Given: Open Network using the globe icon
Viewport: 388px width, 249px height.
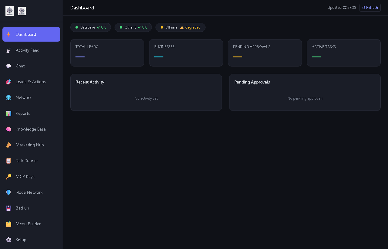Looking at the screenshot, I should [x=9, y=97].
